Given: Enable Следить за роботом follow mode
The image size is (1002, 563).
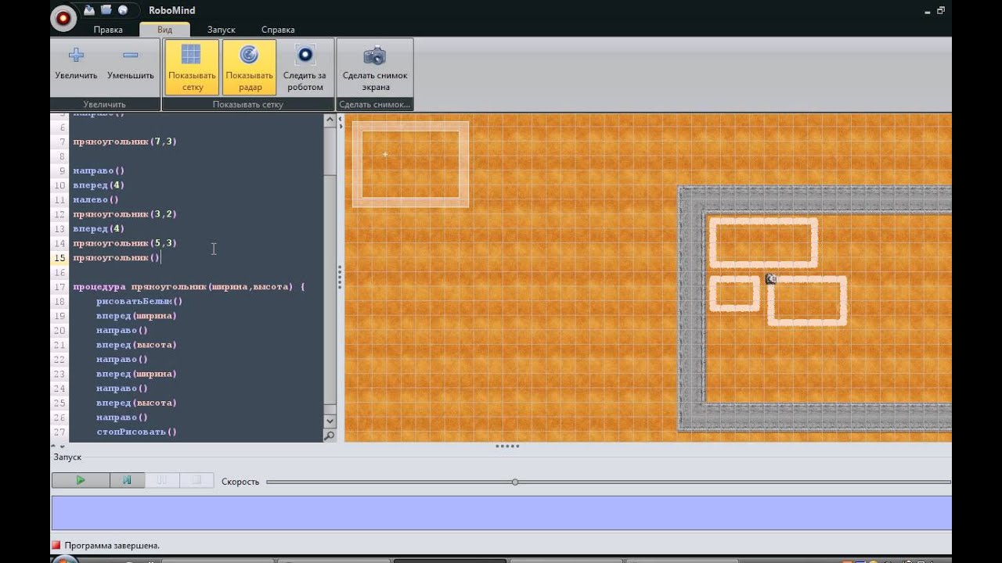Looking at the screenshot, I should [305, 66].
